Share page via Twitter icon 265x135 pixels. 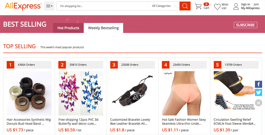point(258,92)
